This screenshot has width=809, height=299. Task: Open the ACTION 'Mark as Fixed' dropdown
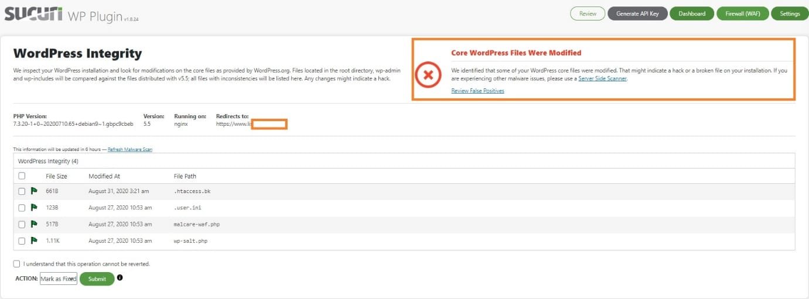(x=58, y=279)
